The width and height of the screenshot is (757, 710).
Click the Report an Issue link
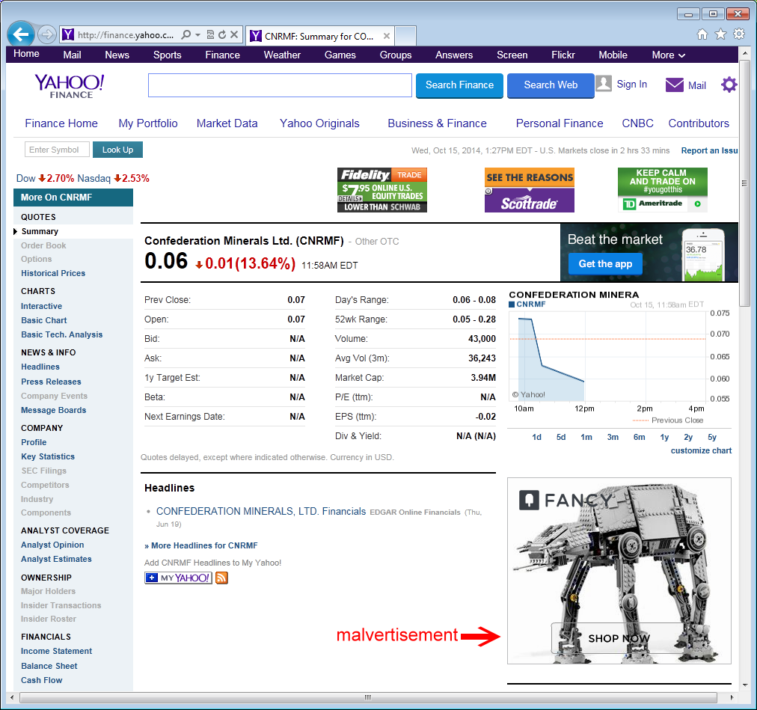[709, 150]
